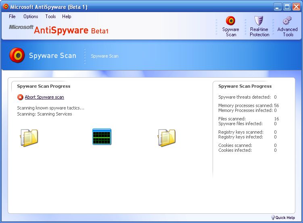Viewport: 303px width, 223px height.
Task: Click the memory grid scanning icon
Action: click(x=102, y=136)
